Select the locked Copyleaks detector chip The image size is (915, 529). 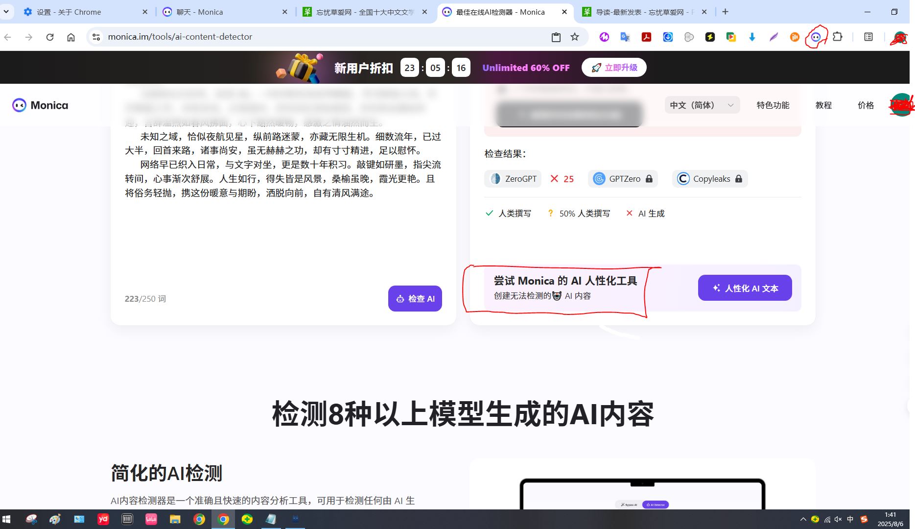click(x=710, y=179)
